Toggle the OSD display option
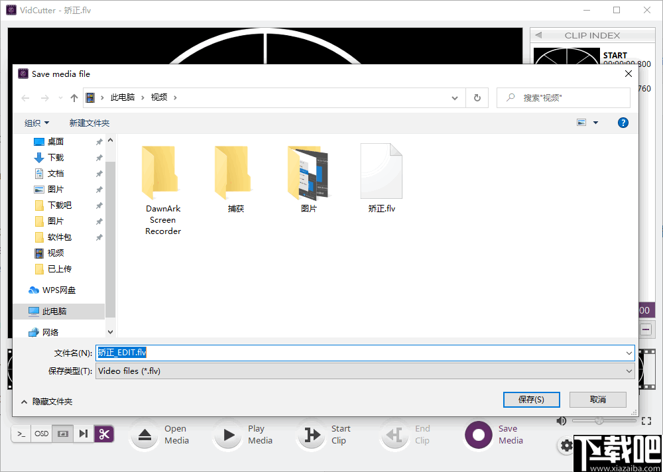 coord(41,434)
